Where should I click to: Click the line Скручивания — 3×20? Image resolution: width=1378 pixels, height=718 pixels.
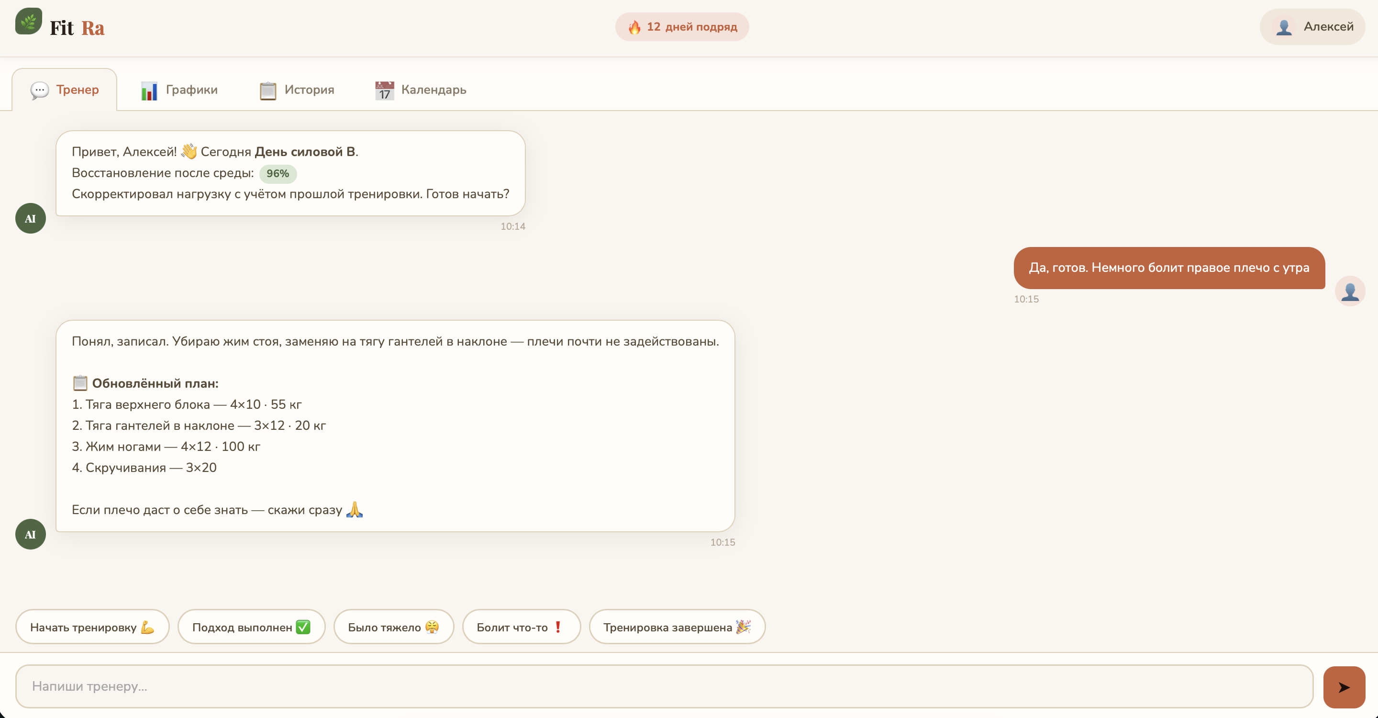click(144, 468)
